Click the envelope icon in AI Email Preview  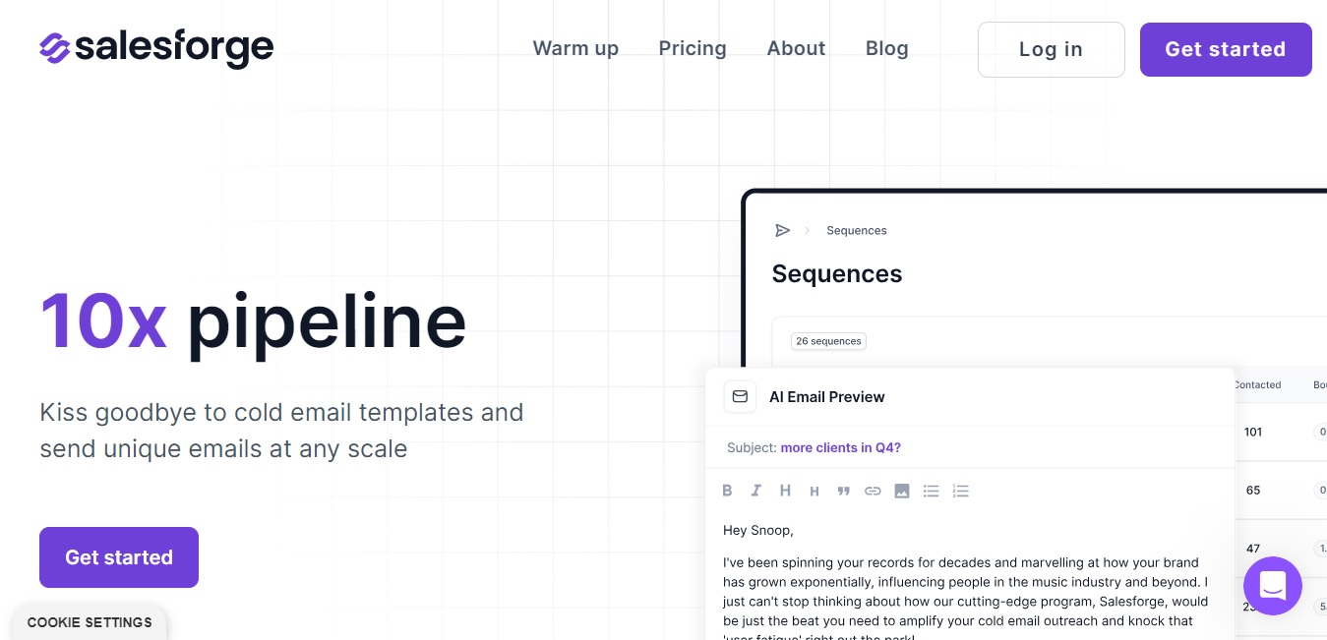740,396
